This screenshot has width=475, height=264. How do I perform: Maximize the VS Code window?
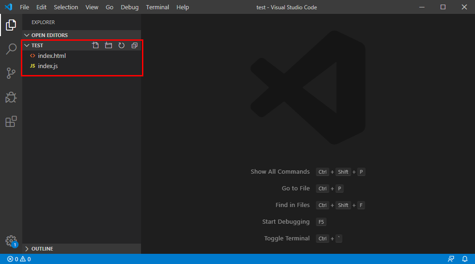click(443, 7)
